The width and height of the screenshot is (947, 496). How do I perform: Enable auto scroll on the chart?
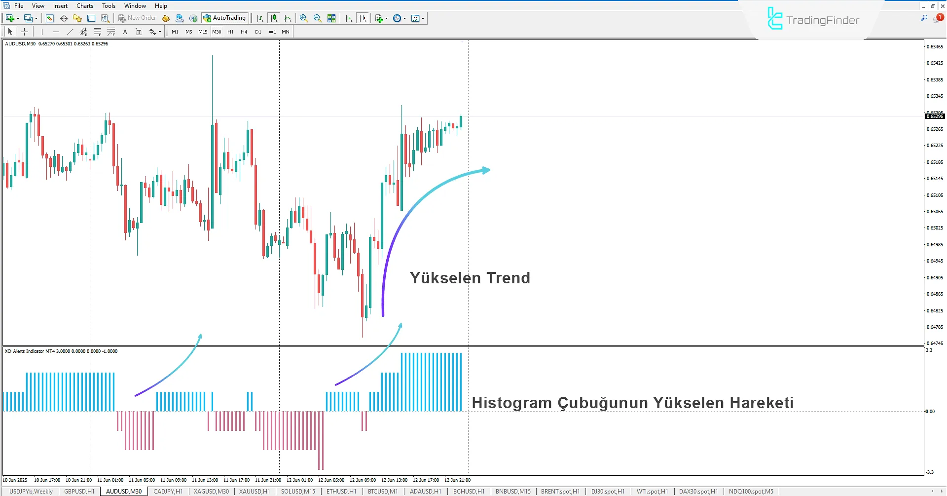pos(348,18)
